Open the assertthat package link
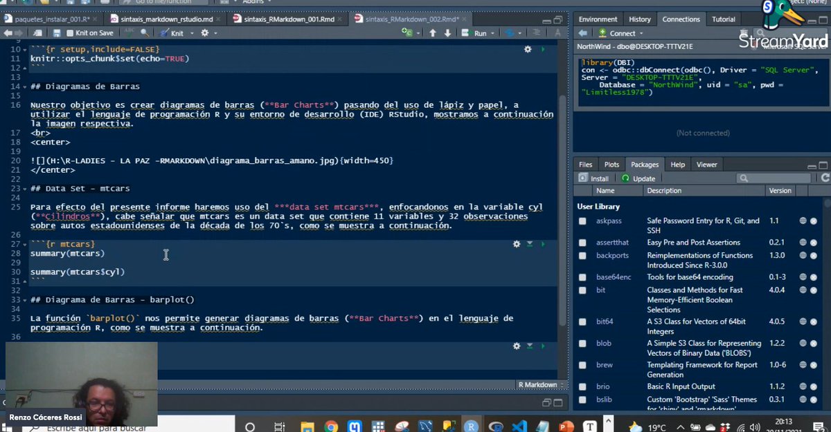Screen dimensions: 831x432 pyautogui.click(x=612, y=243)
